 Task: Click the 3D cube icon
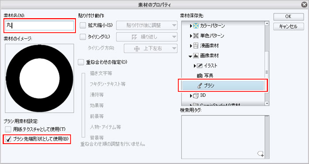coord(196,95)
